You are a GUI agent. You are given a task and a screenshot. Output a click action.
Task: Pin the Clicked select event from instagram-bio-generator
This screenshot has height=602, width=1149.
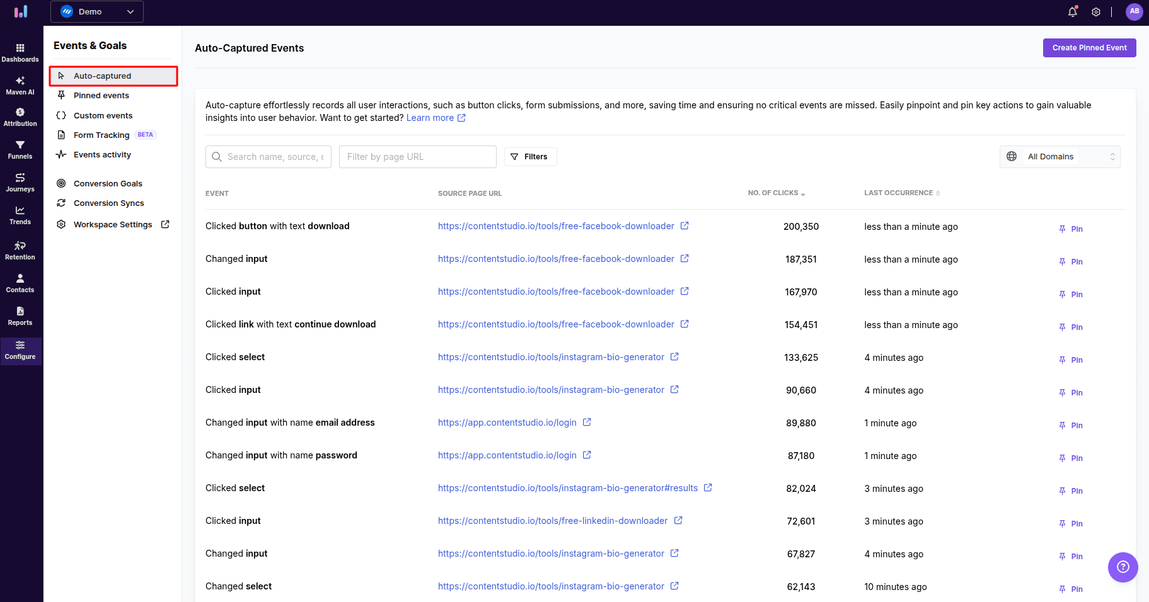coord(1070,360)
